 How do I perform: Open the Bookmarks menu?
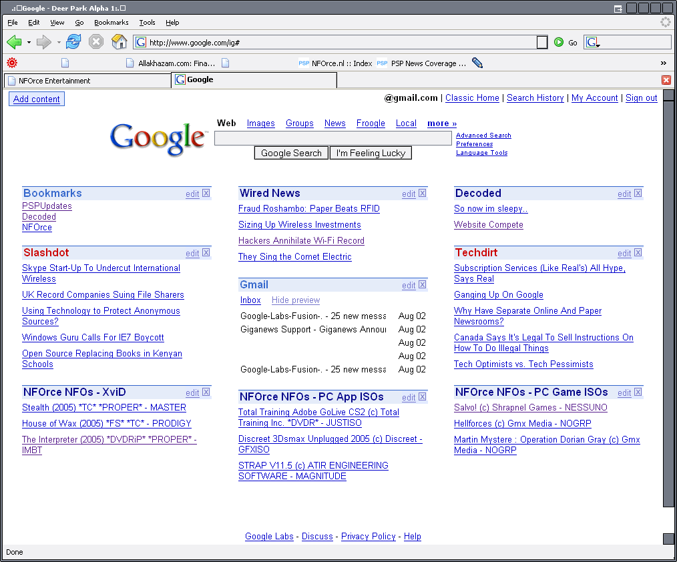coord(111,22)
